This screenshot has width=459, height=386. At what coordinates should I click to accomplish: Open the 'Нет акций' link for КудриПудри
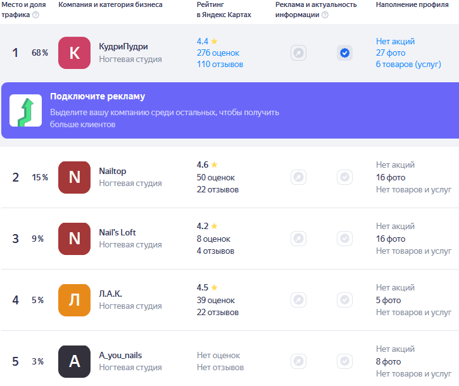tap(395, 41)
